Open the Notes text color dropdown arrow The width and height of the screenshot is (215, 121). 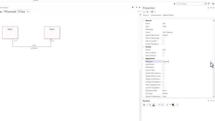[x=156, y=105]
